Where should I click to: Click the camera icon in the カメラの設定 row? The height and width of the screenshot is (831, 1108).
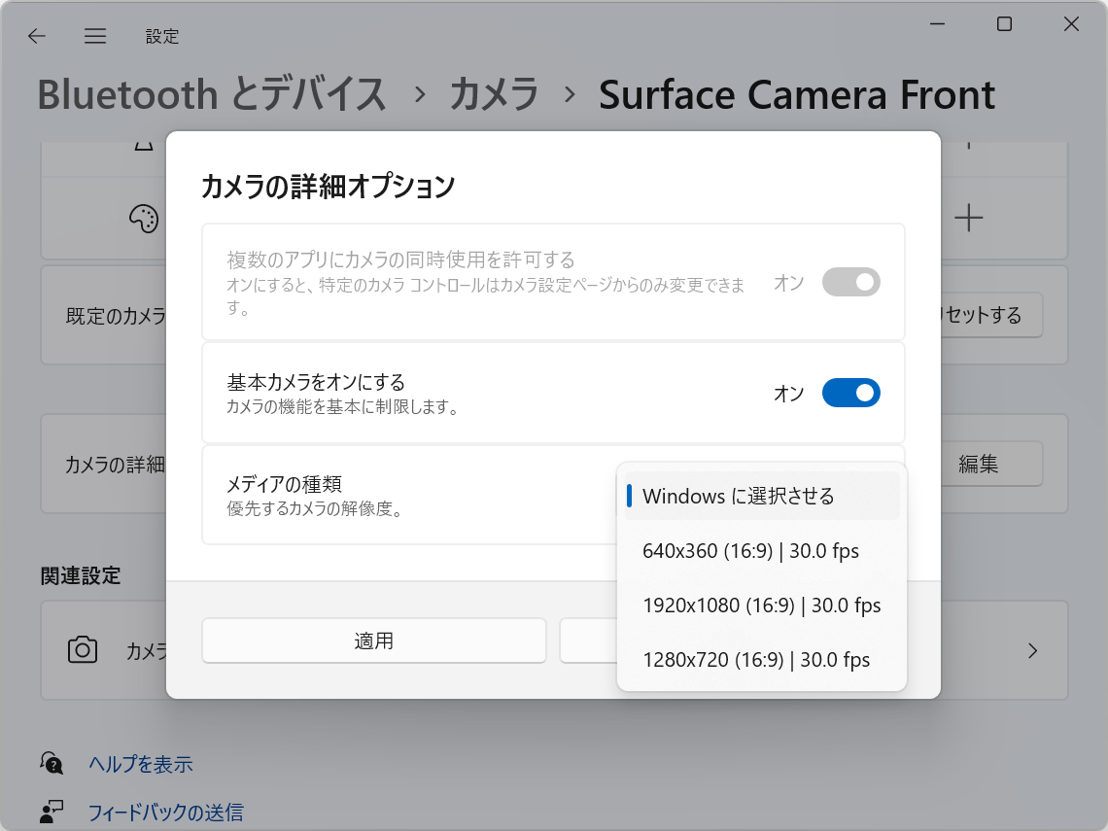[83, 650]
